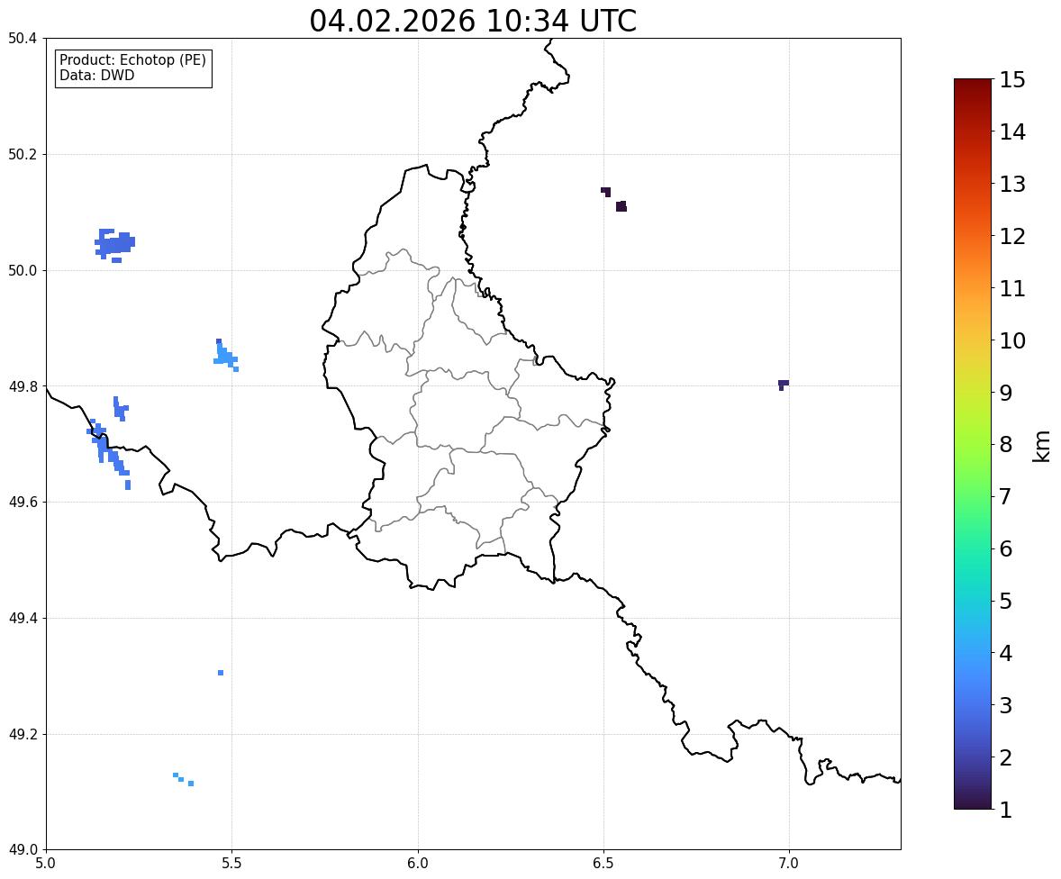Click the colorbar tick label 5
Screen dimensions: 1061x879
[x=1006, y=601]
